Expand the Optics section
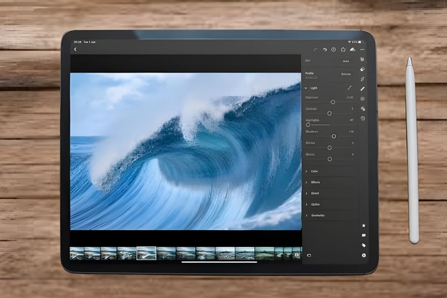The height and width of the screenshot is (298, 447). coord(330,205)
